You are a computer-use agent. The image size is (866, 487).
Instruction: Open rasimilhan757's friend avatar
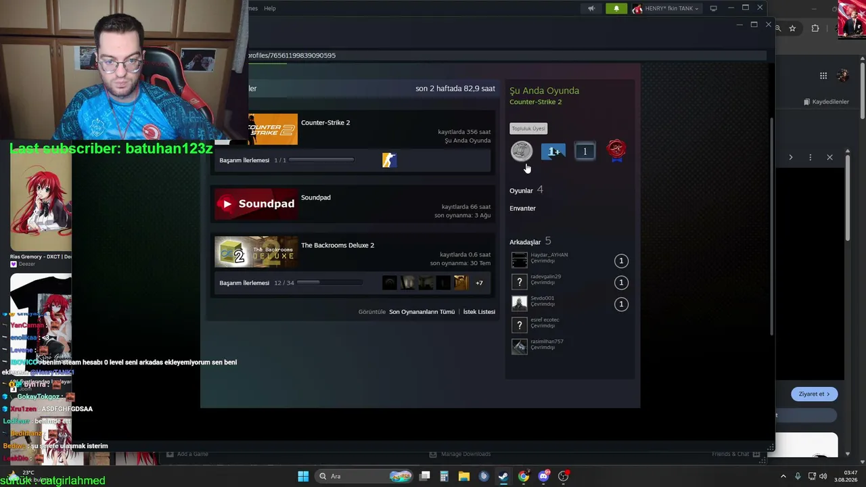[x=519, y=346]
